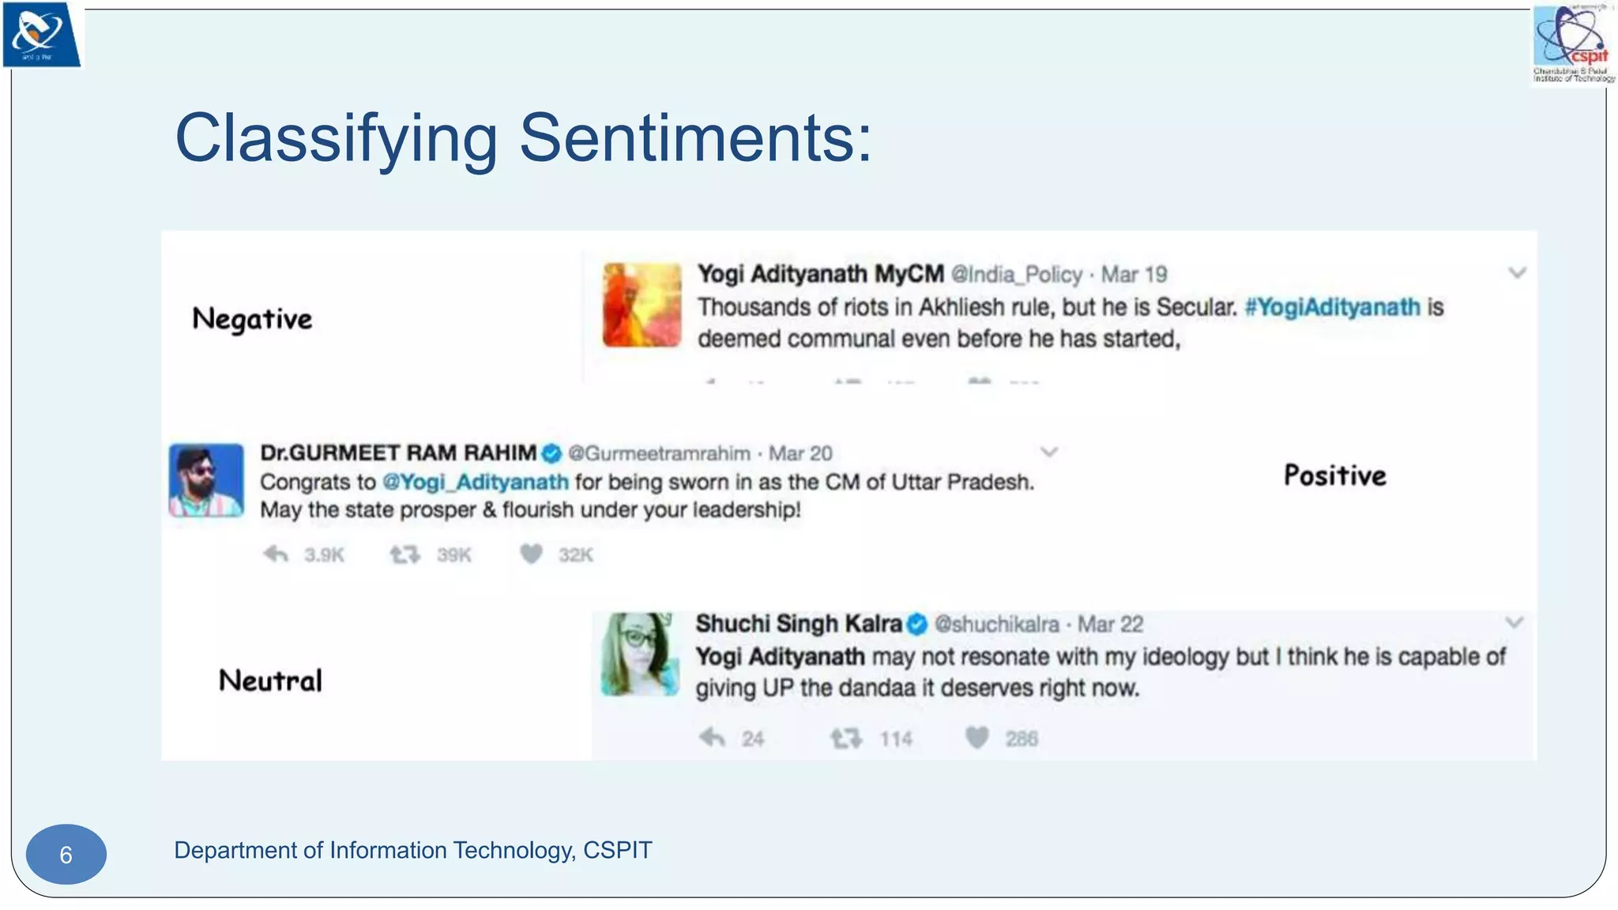The image size is (1618, 910).
Task: Open the @Yogi_Adityanath mention link
Action: click(476, 482)
